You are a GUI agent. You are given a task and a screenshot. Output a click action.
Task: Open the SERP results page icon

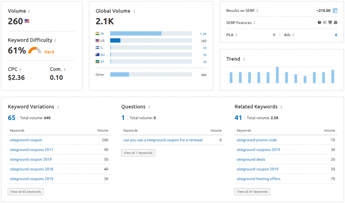pyautogui.click(x=335, y=10)
